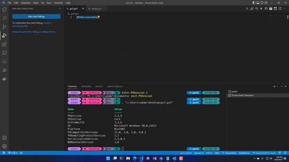Open the View menu

pos(36,3)
